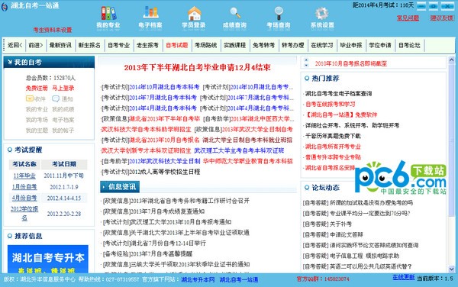Click scrollbar up arrow on right
The width and height of the screenshot is (458, 287).
coord(451,60)
